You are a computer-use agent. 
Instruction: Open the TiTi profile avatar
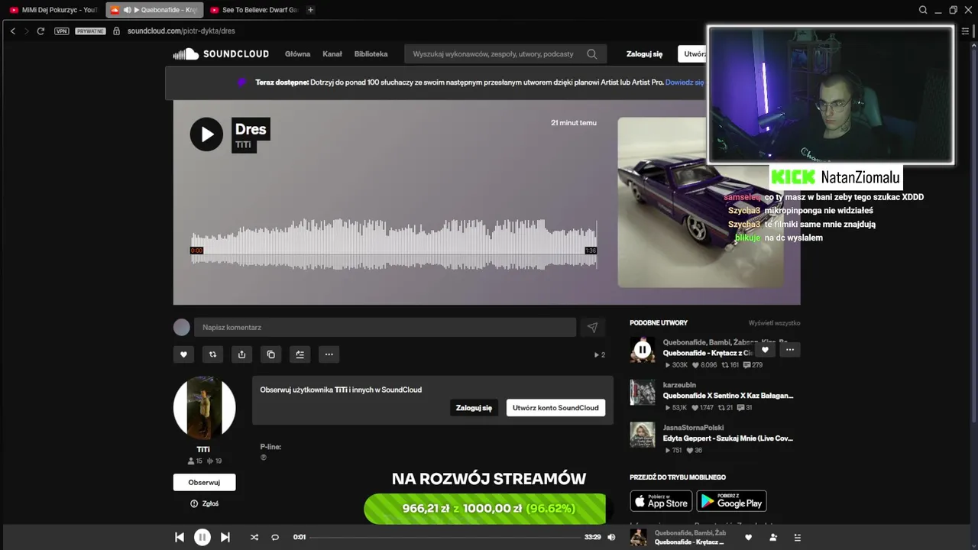[204, 407]
